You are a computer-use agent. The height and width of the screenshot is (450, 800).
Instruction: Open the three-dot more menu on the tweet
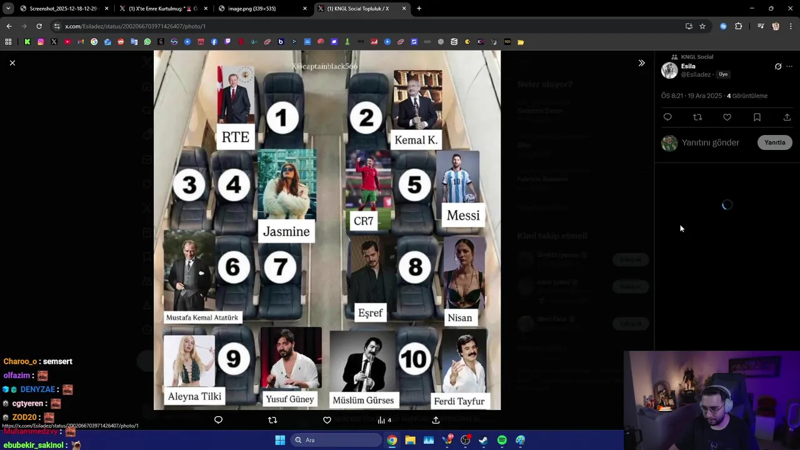click(789, 66)
